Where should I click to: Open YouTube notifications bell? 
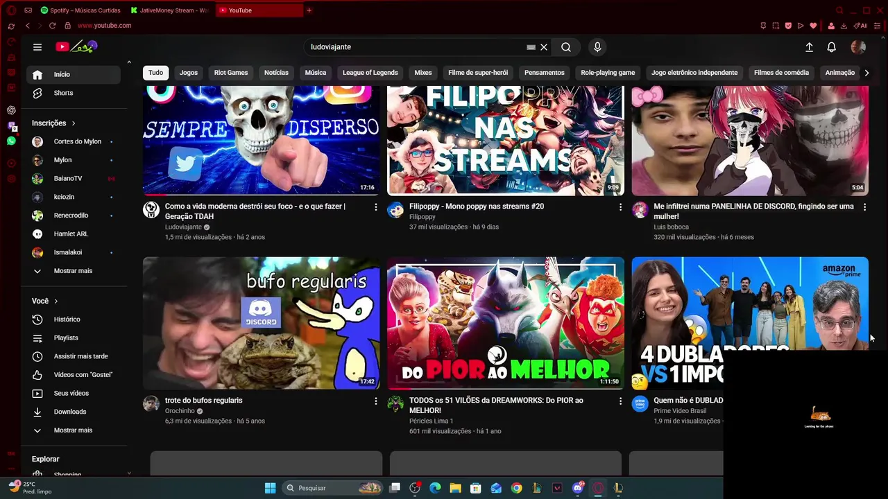click(x=831, y=47)
